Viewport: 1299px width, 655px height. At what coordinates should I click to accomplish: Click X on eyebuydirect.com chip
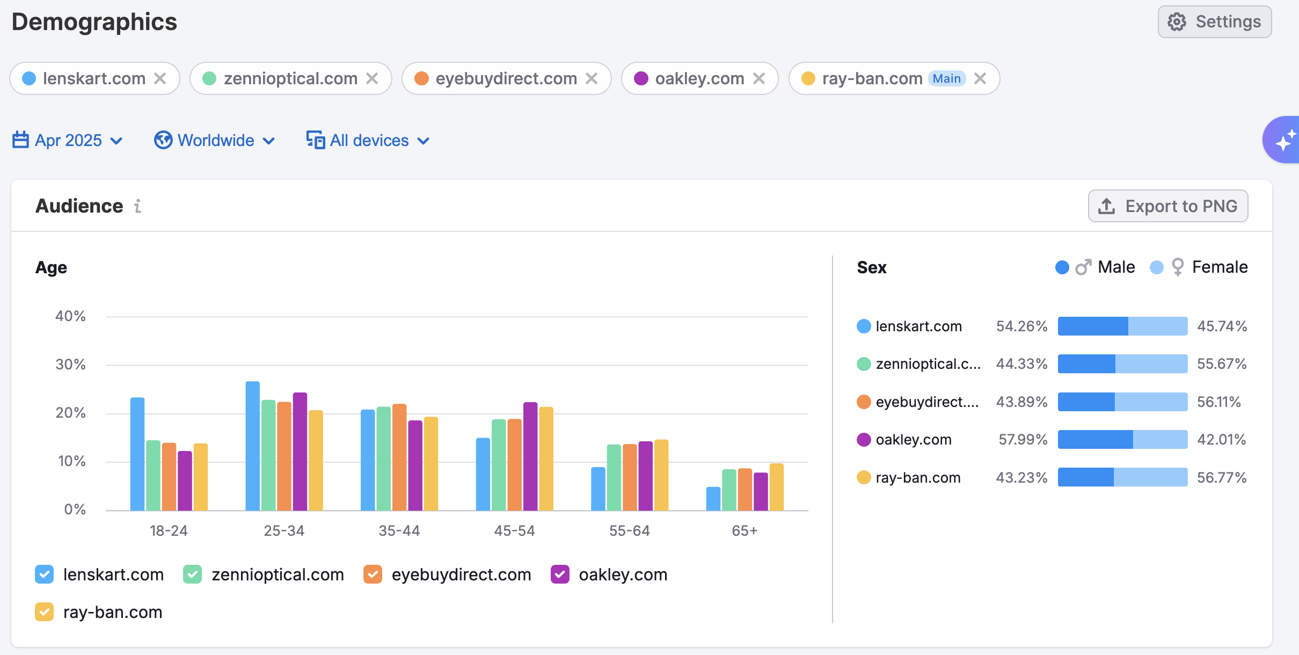[x=592, y=79]
